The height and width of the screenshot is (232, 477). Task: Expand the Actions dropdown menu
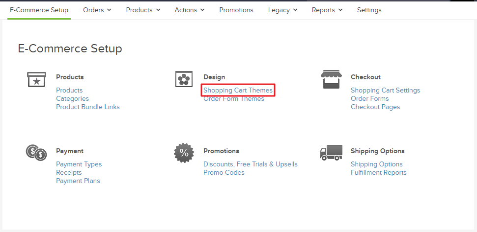pyautogui.click(x=190, y=10)
